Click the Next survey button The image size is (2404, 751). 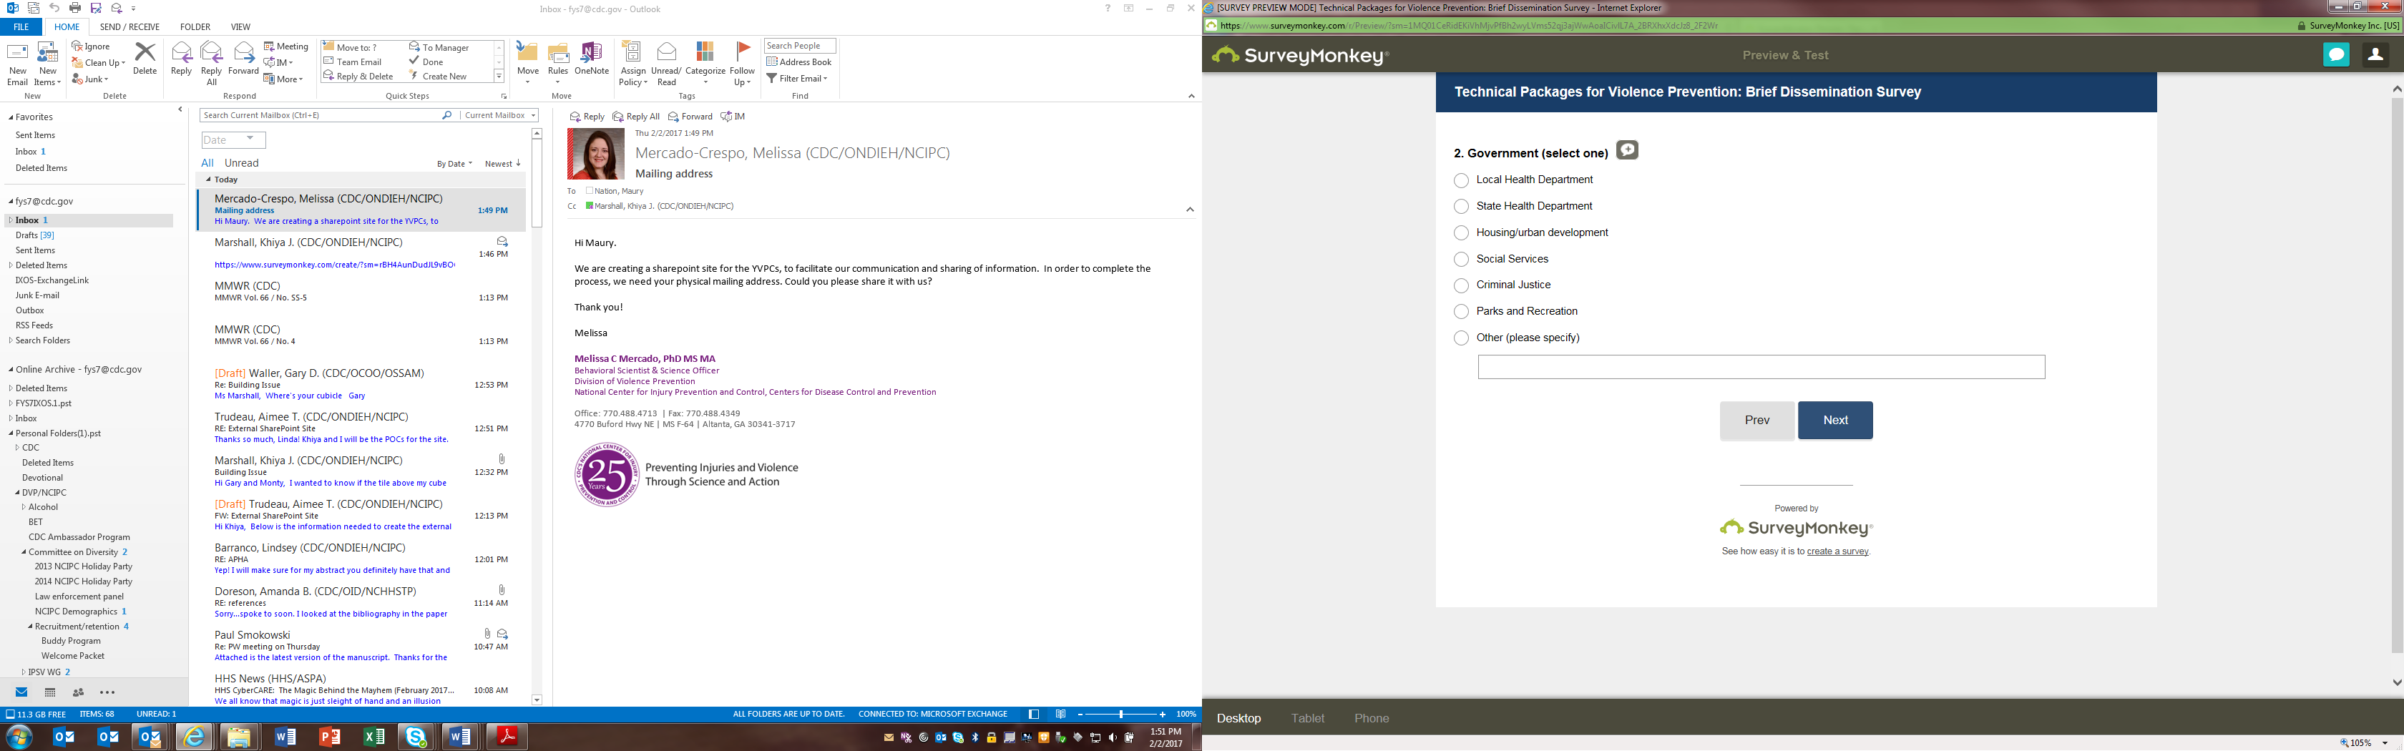(1834, 421)
